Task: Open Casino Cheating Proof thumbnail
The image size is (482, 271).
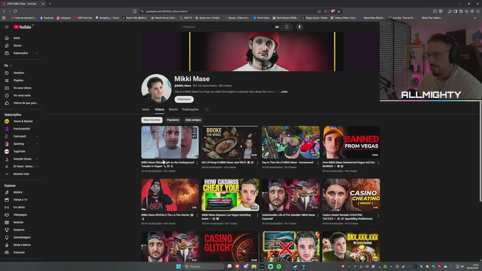Action: (x=351, y=195)
